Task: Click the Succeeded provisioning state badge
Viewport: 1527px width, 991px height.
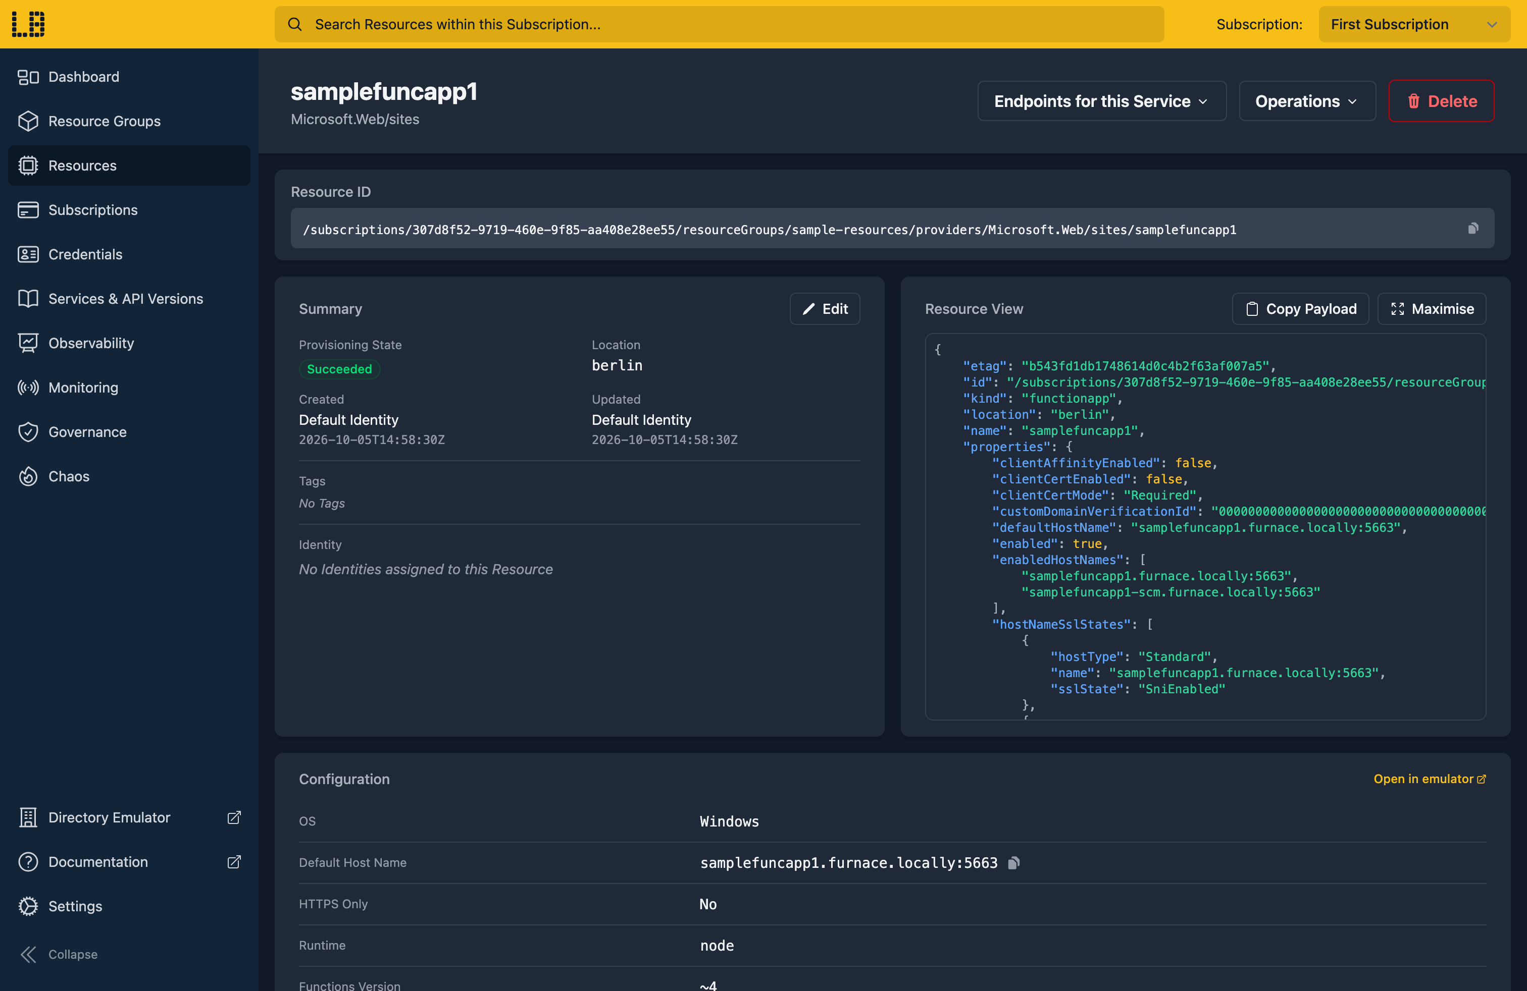Action: click(x=339, y=369)
